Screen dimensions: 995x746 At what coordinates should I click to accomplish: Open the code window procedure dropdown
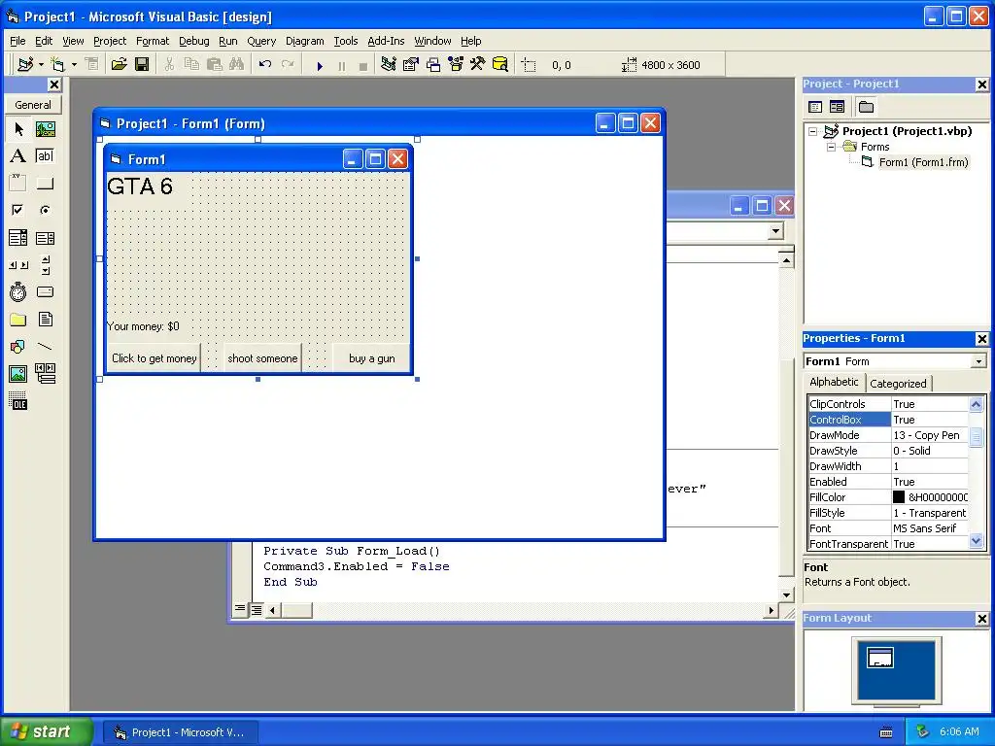[774, 231]
